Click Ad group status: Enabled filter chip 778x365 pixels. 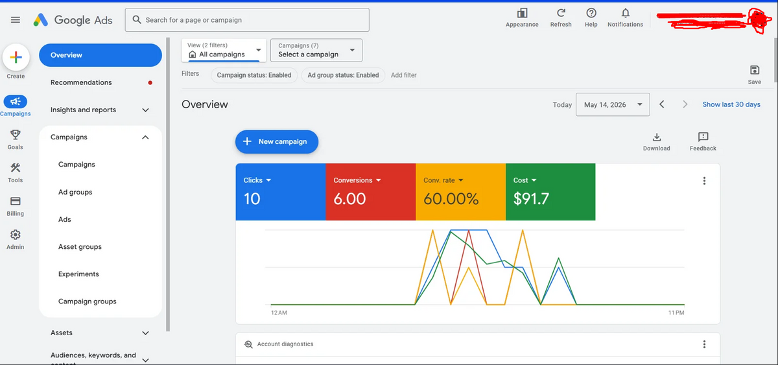click(343, 75)
